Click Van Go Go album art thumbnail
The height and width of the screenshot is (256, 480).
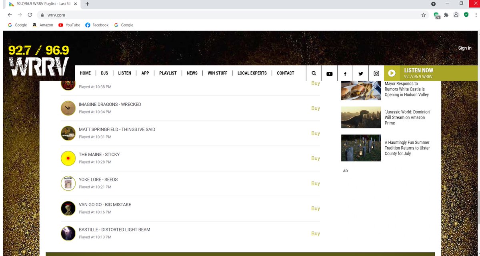68,208
